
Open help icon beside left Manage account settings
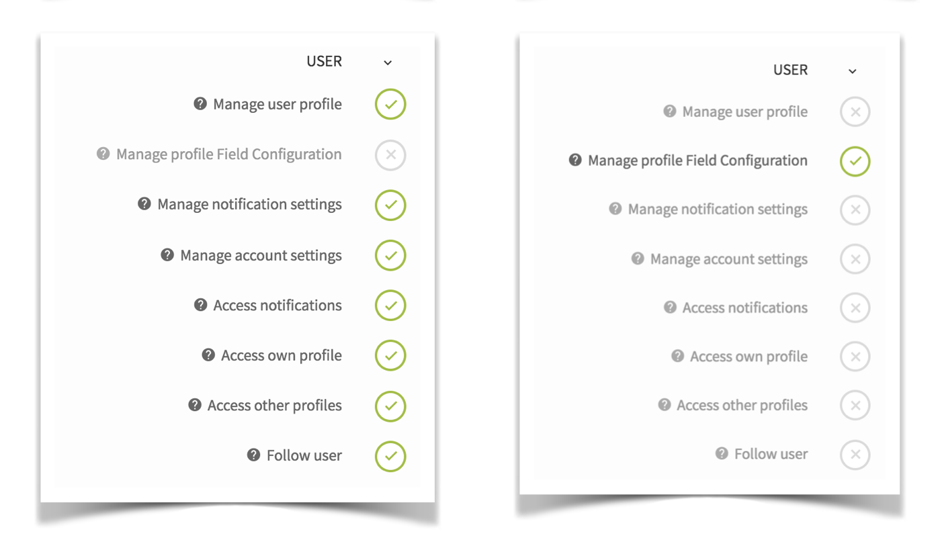pos(167,255)
